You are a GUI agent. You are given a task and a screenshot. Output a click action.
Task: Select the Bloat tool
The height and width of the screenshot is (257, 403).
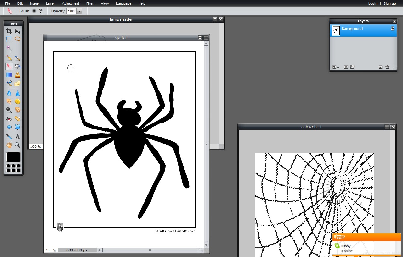9,127
